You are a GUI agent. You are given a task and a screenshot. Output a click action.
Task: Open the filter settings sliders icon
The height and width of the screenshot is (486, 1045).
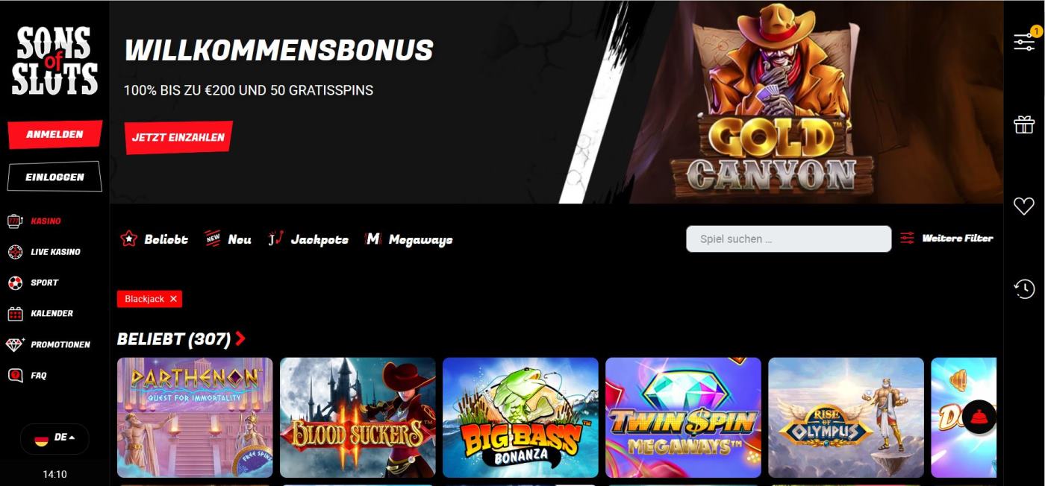(1024, 42)
